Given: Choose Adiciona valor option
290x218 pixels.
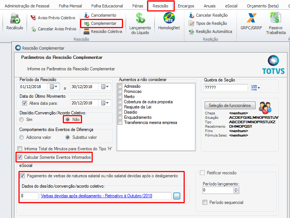Looking at the screenshot, I should [x=21, y=137].
